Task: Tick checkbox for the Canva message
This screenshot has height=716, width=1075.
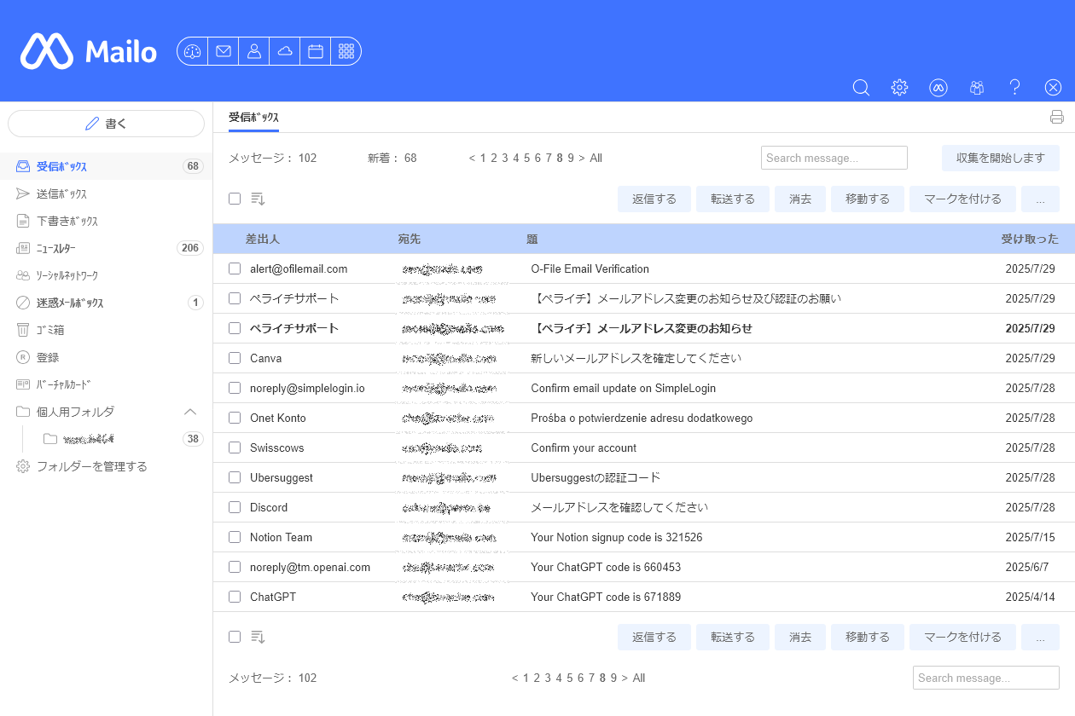Action: [x=235, y=358]
